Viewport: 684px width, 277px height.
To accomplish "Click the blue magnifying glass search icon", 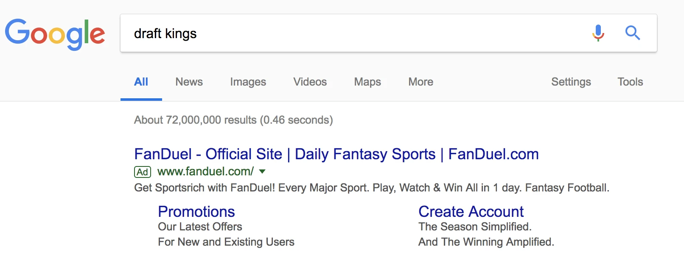I will (633, 33).
